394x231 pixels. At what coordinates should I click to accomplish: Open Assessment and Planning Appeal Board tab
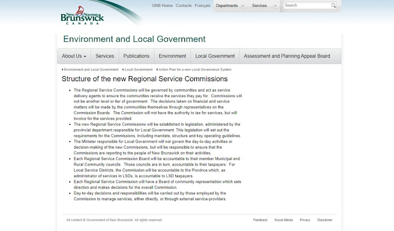click(x=287, y=56)
